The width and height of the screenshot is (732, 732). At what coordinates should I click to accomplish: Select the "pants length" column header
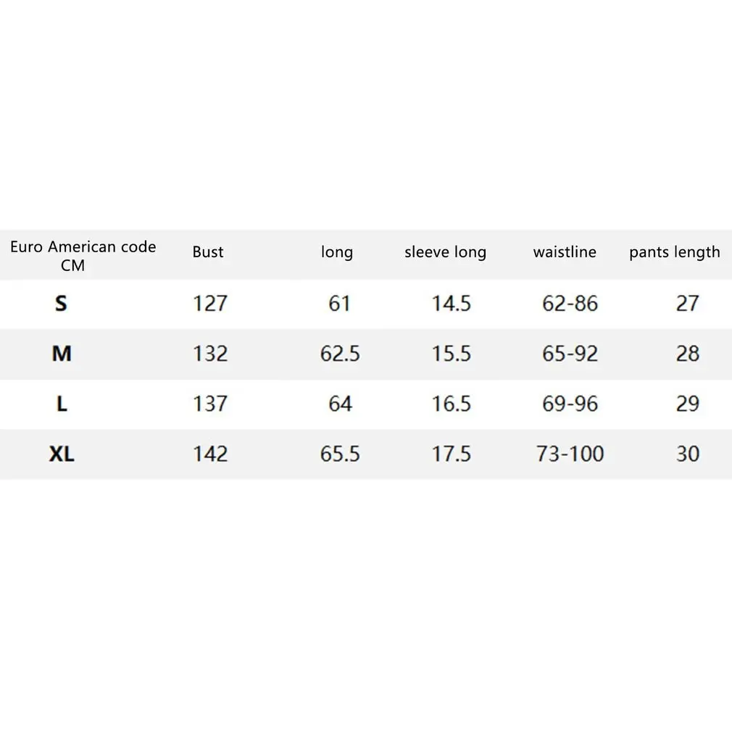pyautogui.click(x=674, y=252)
